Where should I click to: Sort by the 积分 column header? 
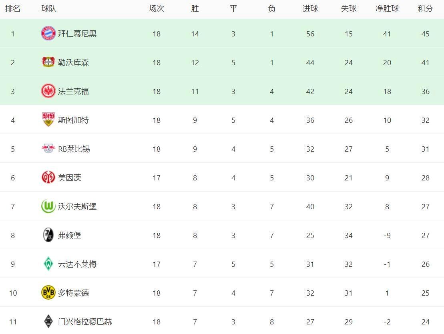(425, 9)
